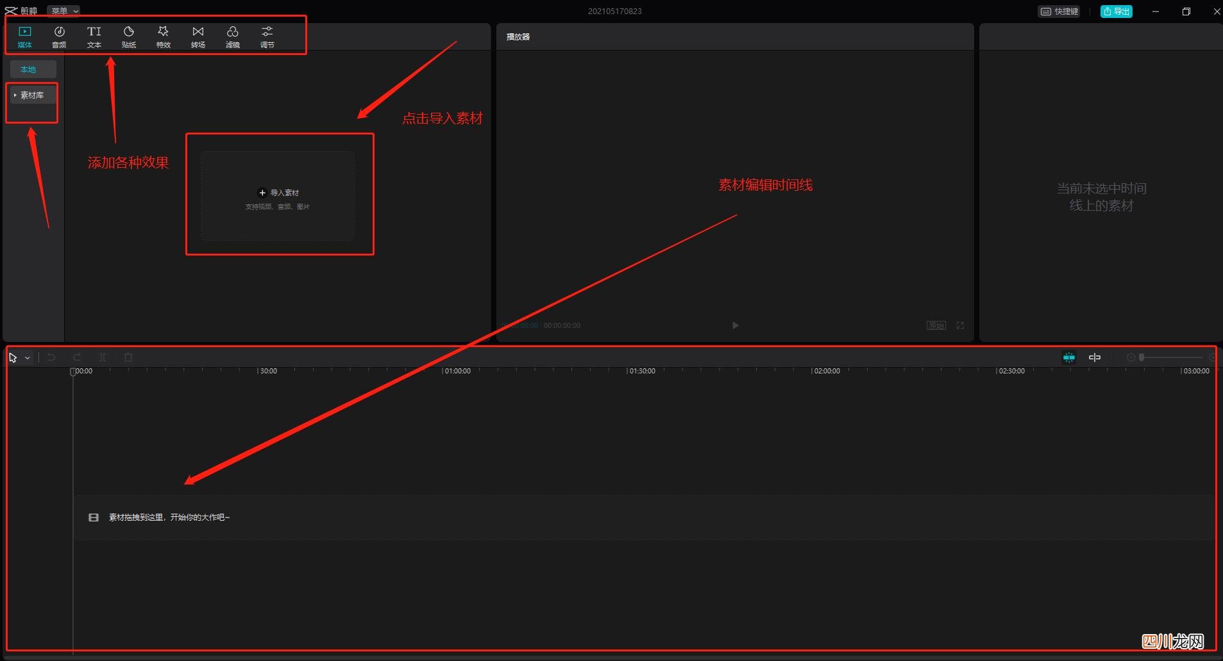
Task: Toggle the 原始 ratio button in player
Action: (x=936, y=325)
